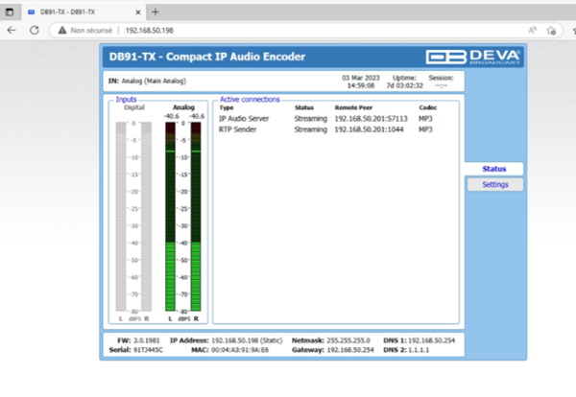
Task: Click the Session label
Action: [x=441, y=78]
